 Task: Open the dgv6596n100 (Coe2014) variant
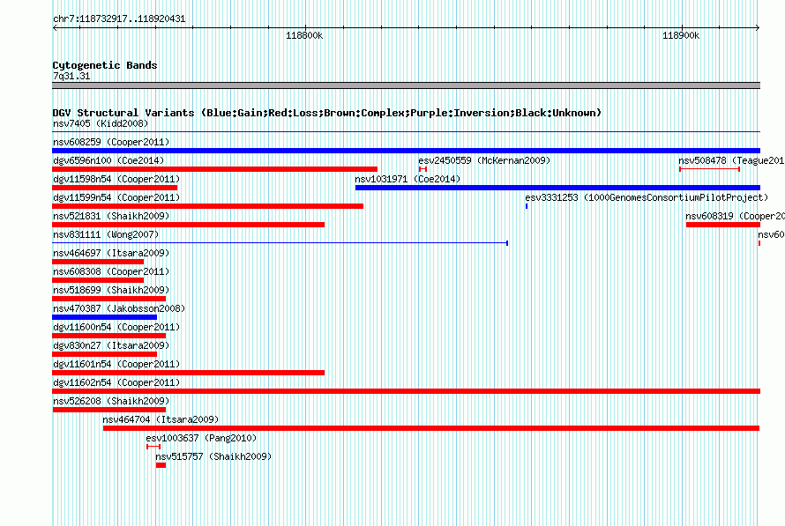click(x=108, y=160)
